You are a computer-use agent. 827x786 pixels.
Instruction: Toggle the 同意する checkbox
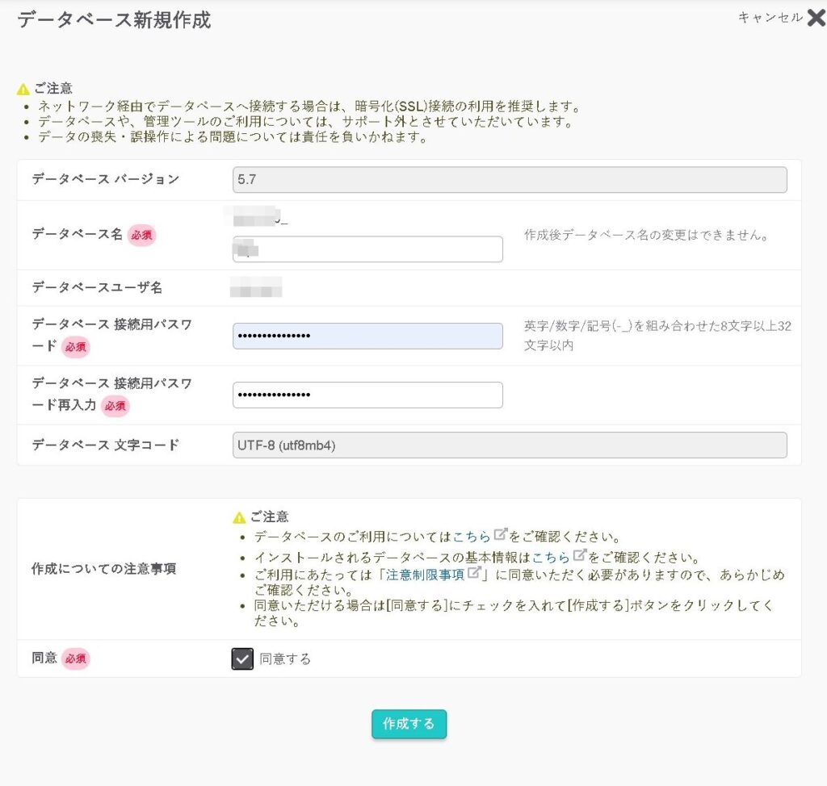click(x=242, y=659)
